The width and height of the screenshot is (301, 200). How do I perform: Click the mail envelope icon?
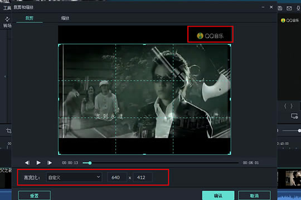289,8
